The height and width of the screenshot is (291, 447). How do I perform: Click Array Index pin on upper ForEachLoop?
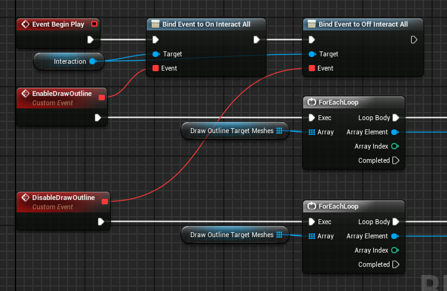[395, 146]
